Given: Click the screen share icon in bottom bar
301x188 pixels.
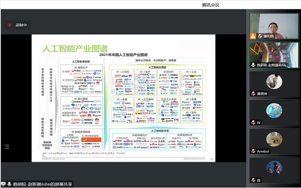Looking at the screenshot, I should pos(3,184).
